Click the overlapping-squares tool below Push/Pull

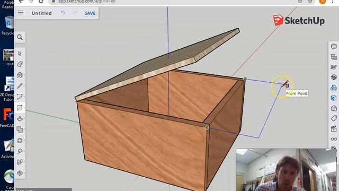click(20, 129)
